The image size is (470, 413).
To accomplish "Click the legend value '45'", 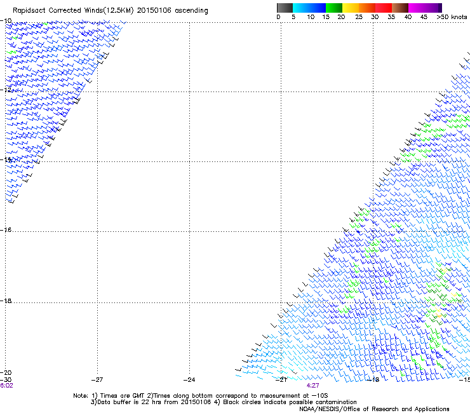I will 424,17.
